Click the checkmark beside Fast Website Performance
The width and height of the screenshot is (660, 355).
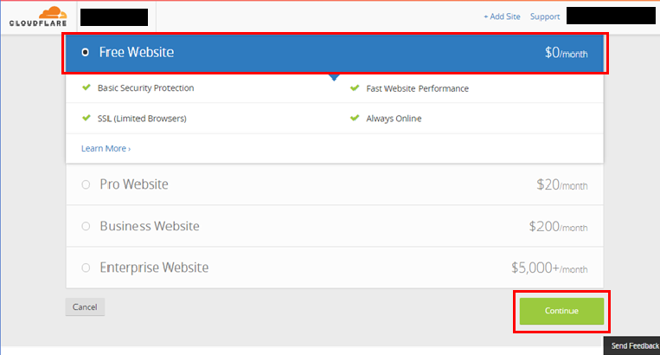[x=355, y=87]
